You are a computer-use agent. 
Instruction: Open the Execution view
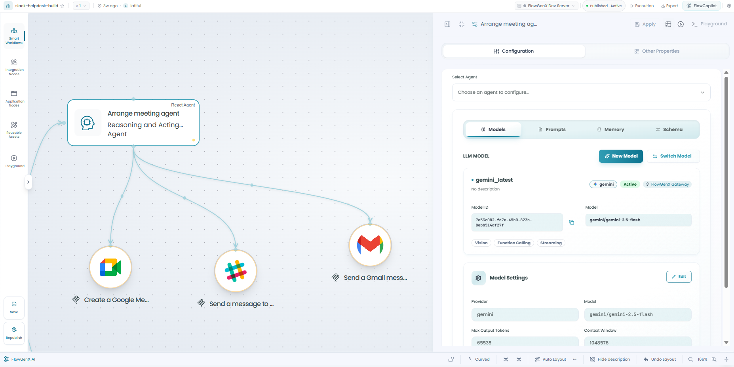click(642, 6)
